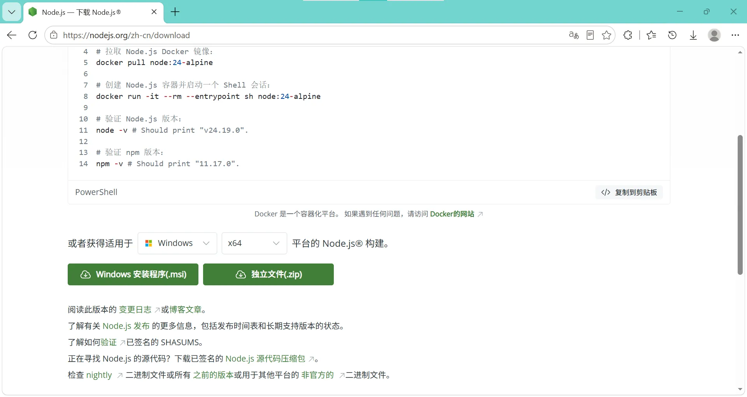Click the 'npm -v' code line

[x=168, y=164]
